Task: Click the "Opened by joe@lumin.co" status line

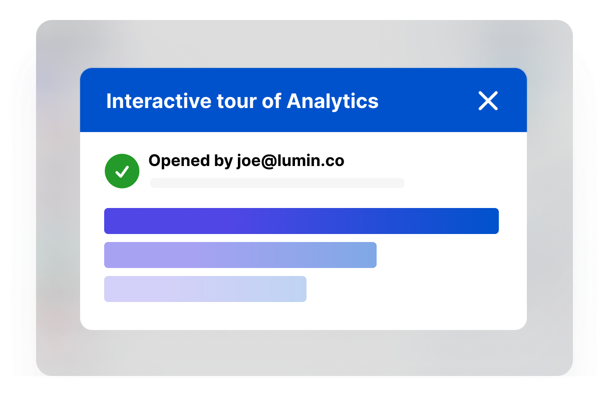Action: click(246, 160)
